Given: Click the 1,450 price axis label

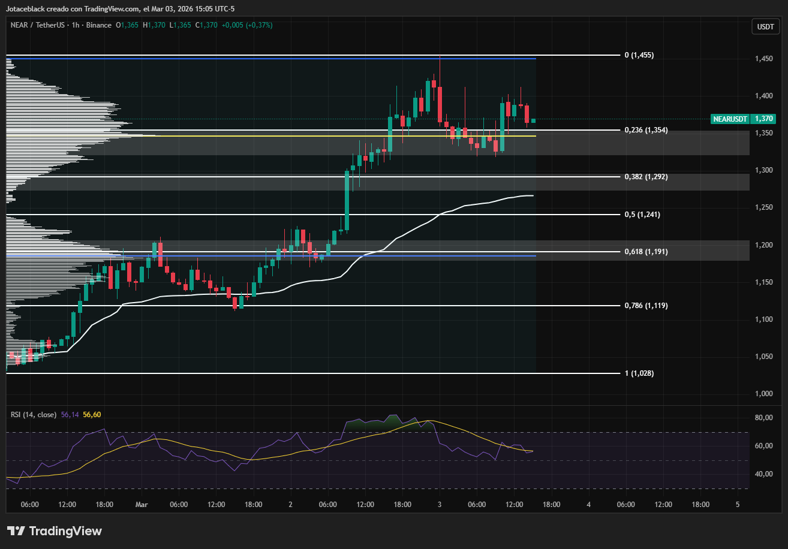Looking at the screenshot, I should pyautogui.click(x=763, y=59).
